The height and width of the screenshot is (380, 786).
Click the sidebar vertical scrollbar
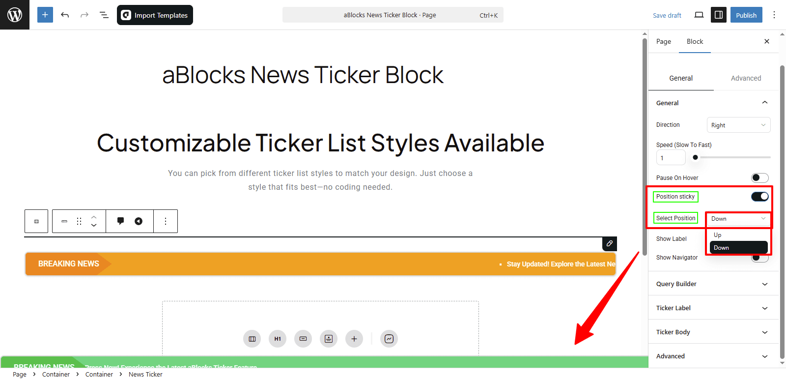pos(782,211)
